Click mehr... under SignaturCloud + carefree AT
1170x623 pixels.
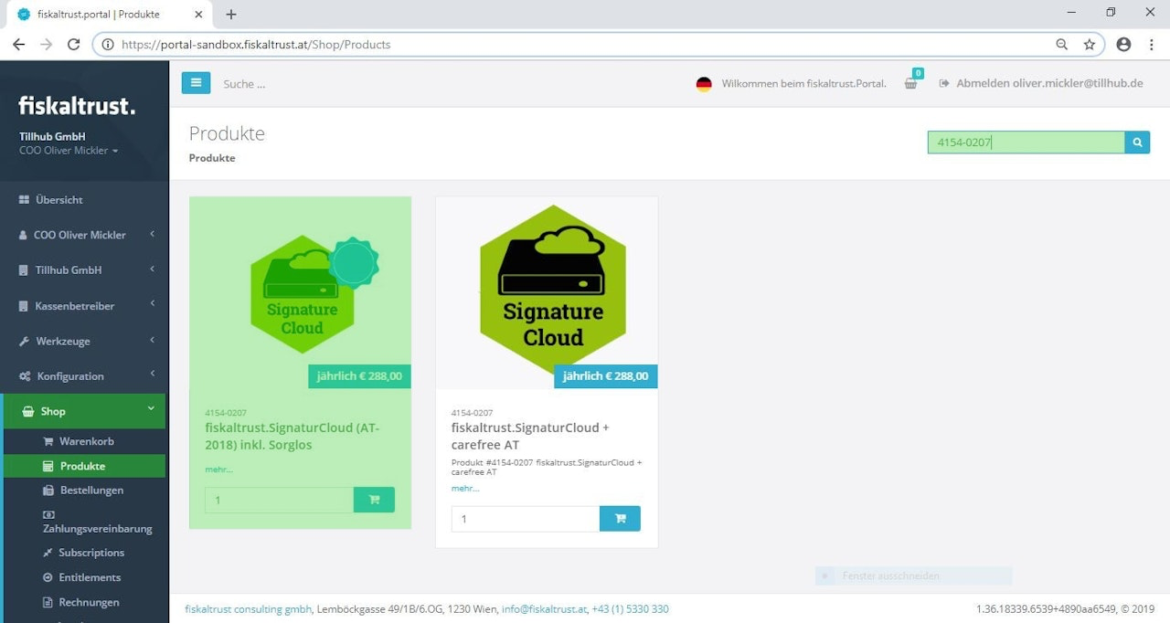(x=465, y=489)
